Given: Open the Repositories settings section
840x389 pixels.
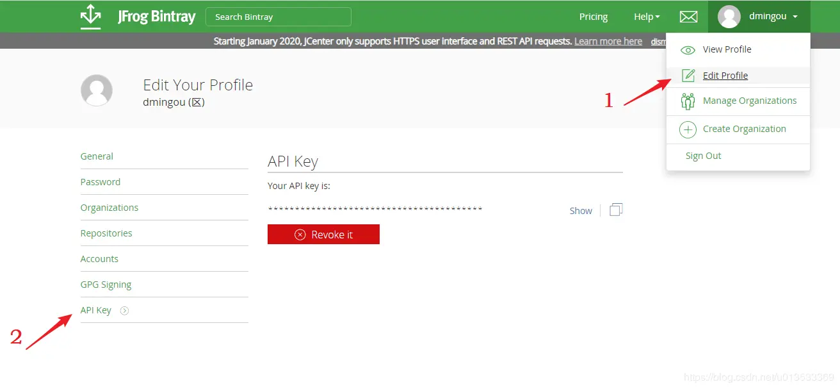Looking at the screenshot, I should [x=106, y=233].
